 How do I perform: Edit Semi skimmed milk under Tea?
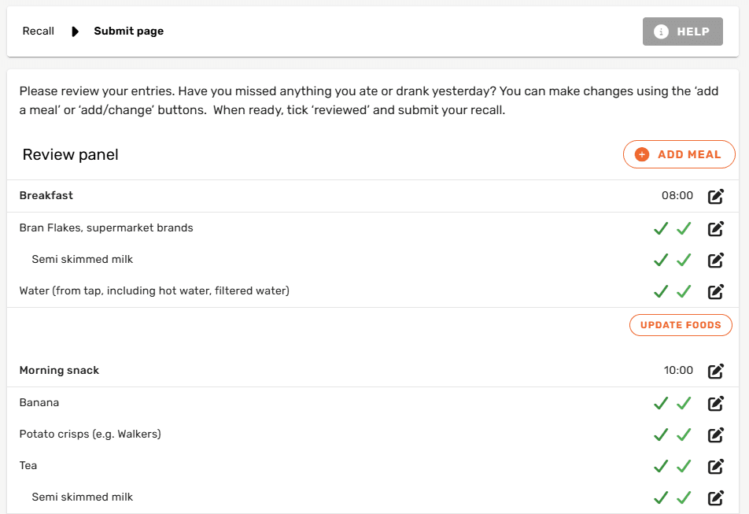716,497
